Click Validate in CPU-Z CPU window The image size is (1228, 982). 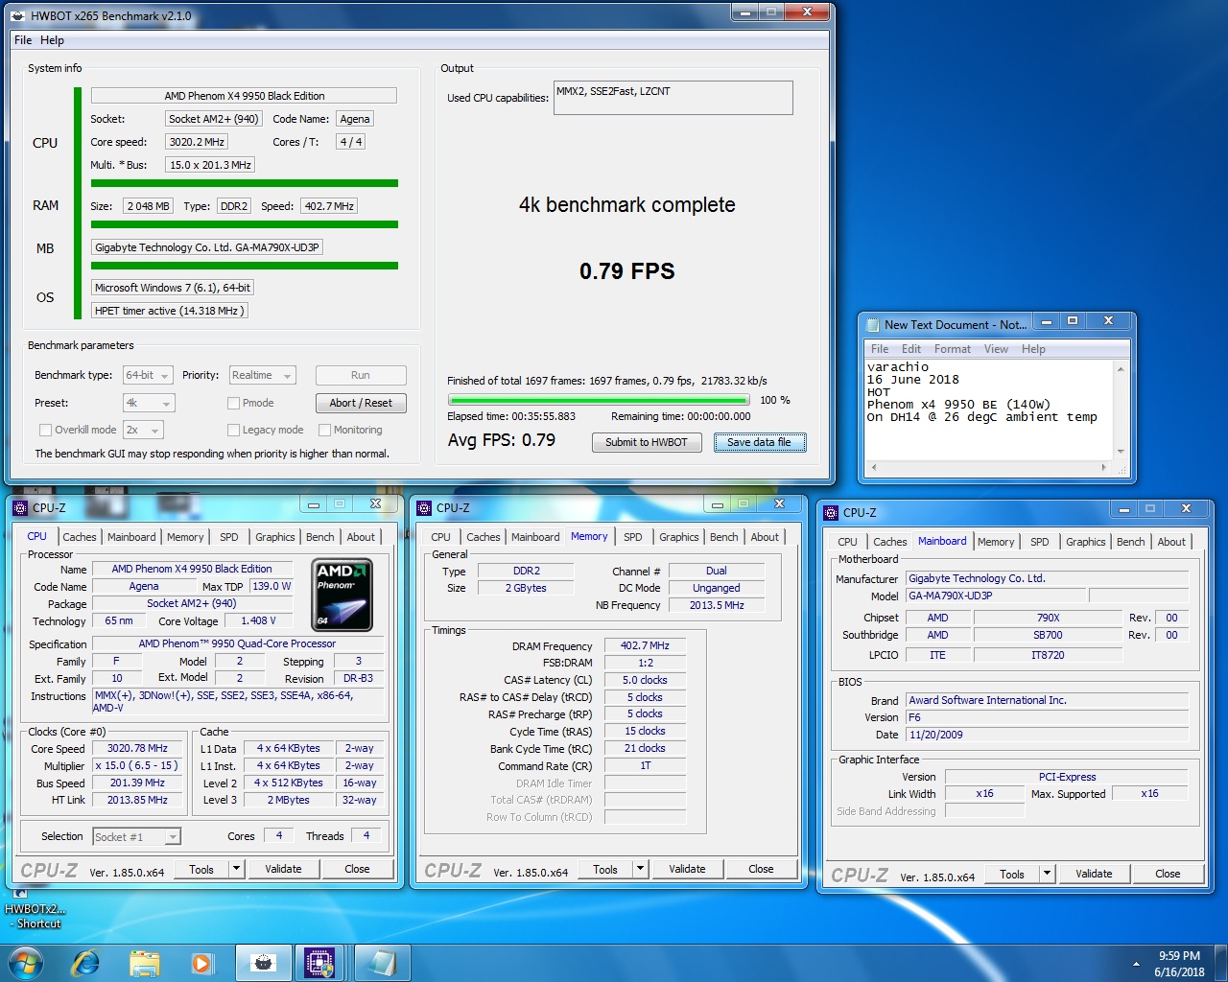[x=283, y=869]
